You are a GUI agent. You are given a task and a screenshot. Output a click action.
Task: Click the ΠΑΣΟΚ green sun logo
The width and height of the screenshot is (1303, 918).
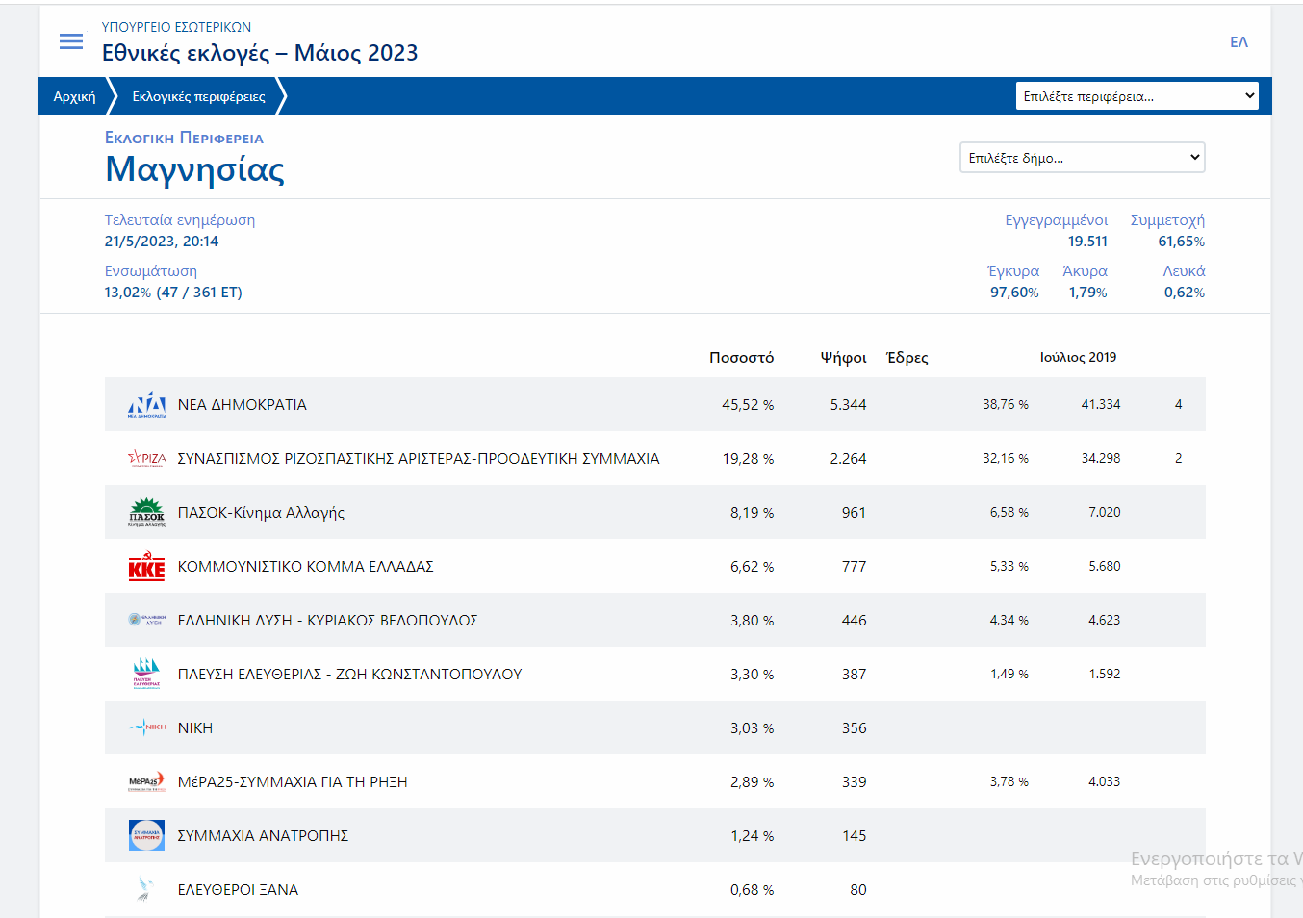click(146, 513)
